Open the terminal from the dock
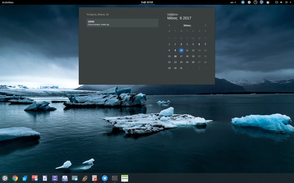 click(x=115, y=178)
